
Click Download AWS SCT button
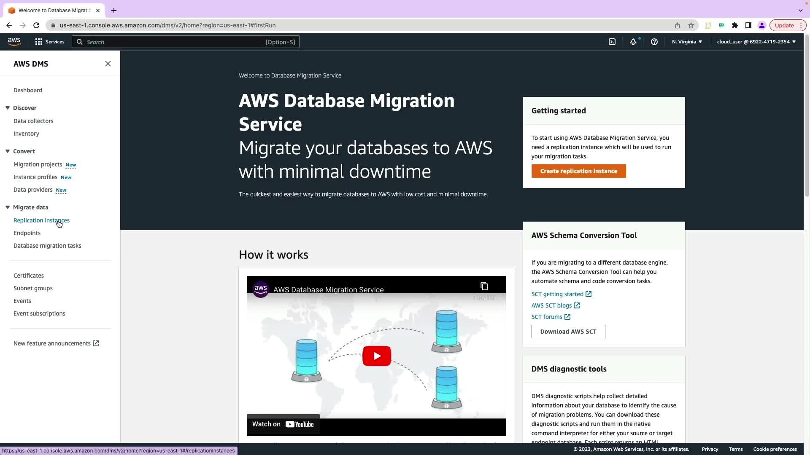tap(568, 332)
